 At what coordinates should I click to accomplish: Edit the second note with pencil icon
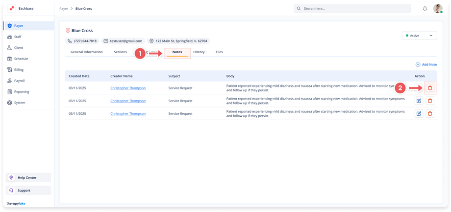[x=419, y=101]
